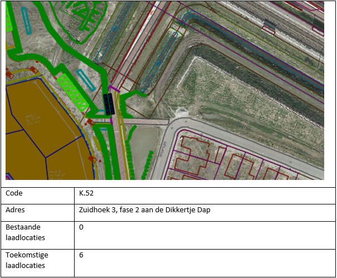Select the magenta marker above black rectangle
The height and width of the screenshot is (278, 337).
point(110,88)
